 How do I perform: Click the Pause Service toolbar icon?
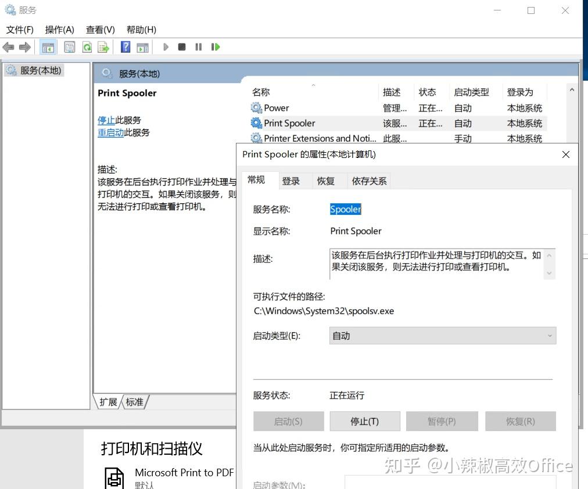198,46
